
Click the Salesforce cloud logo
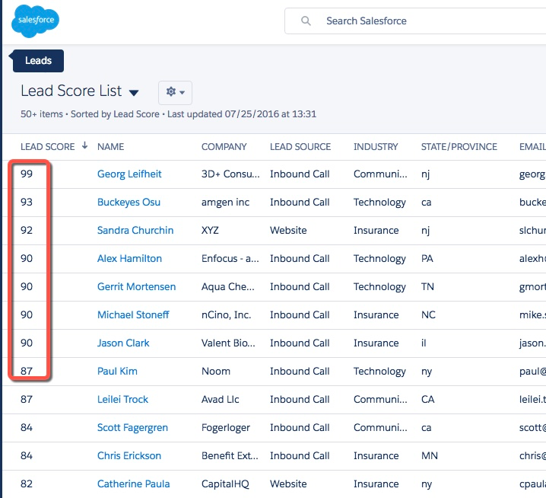pos(36,21)
